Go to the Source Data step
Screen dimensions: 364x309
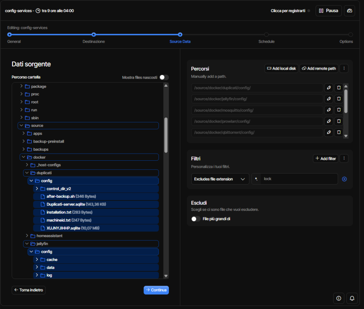click(180, 34)
